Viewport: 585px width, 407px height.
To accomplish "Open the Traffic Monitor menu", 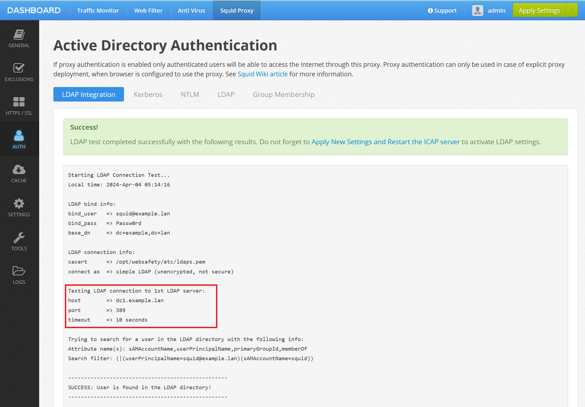I will pos(98,10).
